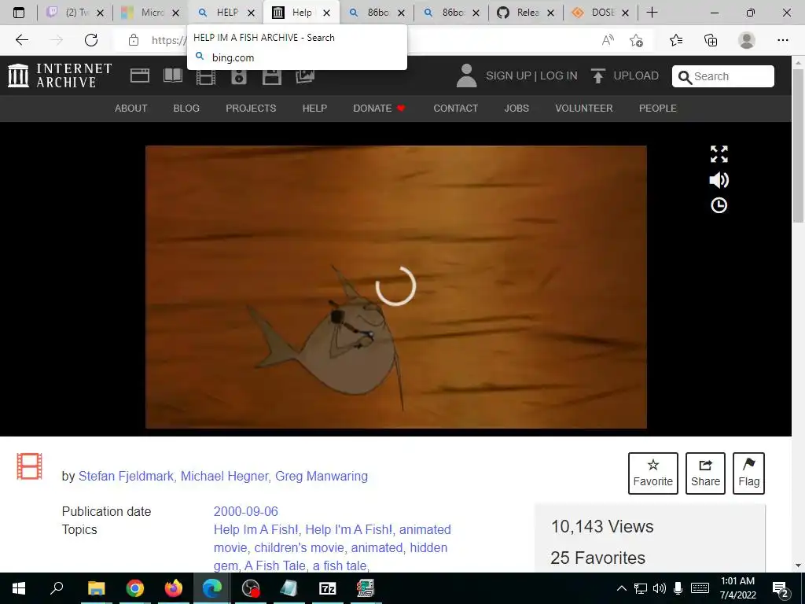Launch Firefox from taskbar
The width and height of the screenshot is (805, 604).
(174, 588)
